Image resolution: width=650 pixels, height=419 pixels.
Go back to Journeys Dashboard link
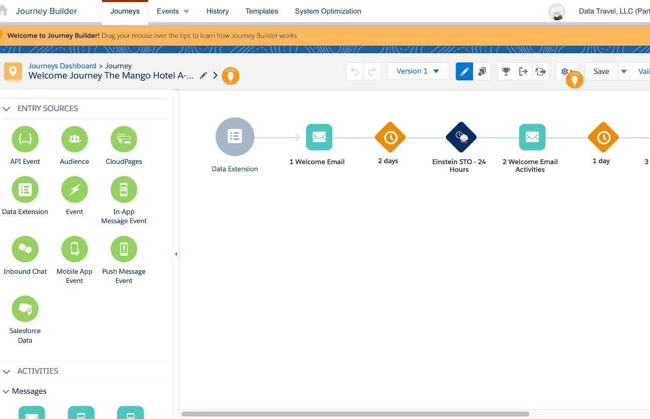tap(62, 66)
